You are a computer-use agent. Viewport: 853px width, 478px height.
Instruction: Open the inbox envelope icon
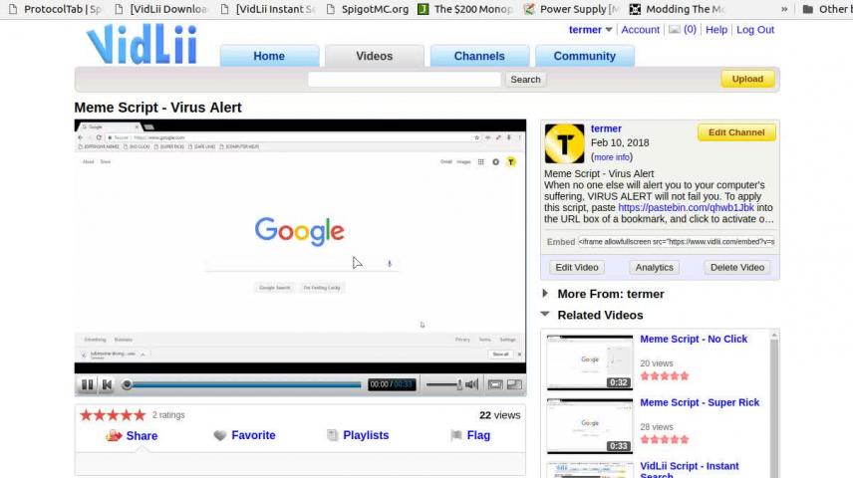click(x=674, y=29)
